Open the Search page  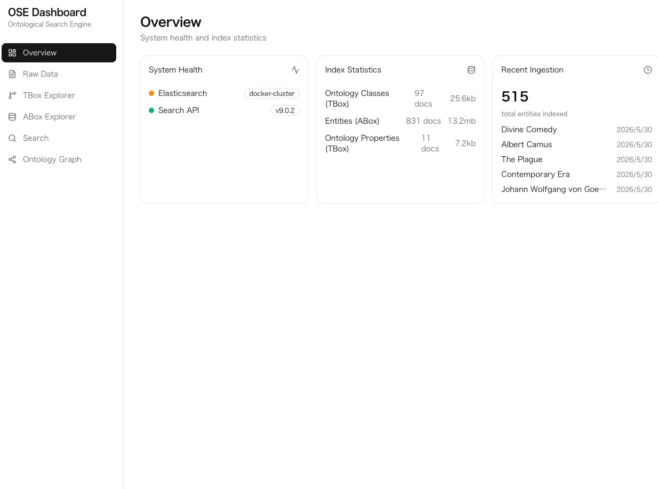click(x=59, y=138)
